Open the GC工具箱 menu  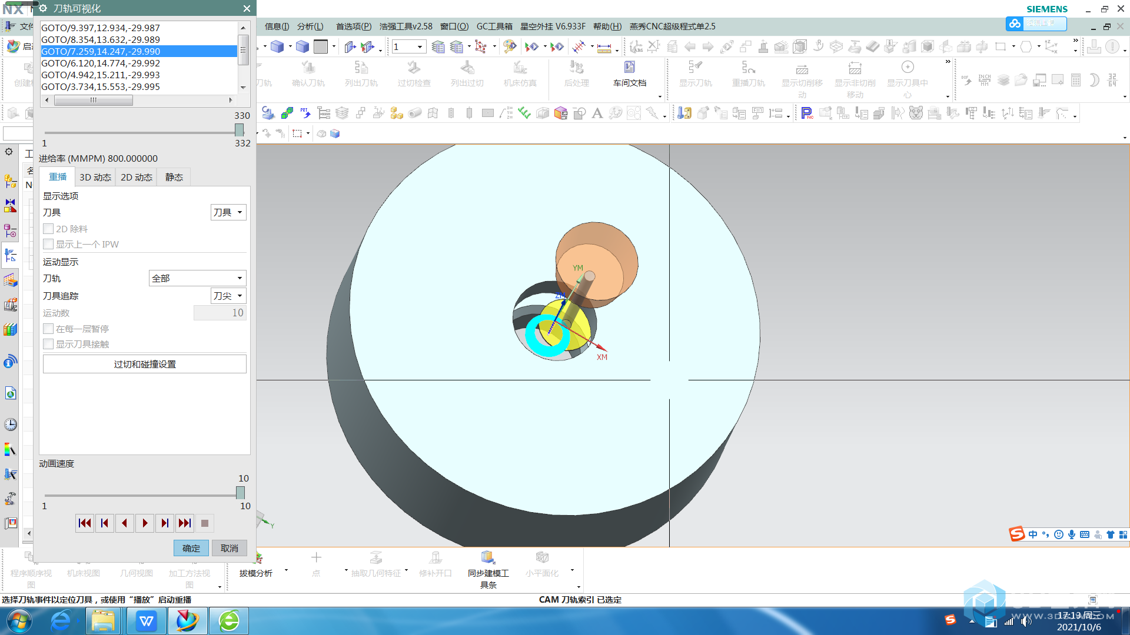click(494, 26)
